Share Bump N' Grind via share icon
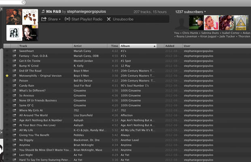This screenshot has height=162, width=251. 15,66
